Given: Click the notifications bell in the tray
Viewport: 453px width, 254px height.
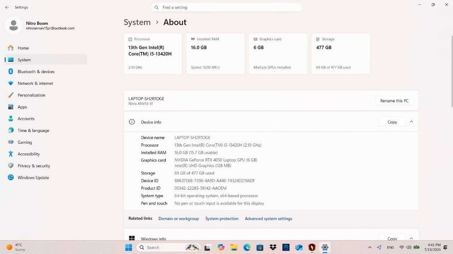Looking at the screenshot, I should [x=445, y=247].
